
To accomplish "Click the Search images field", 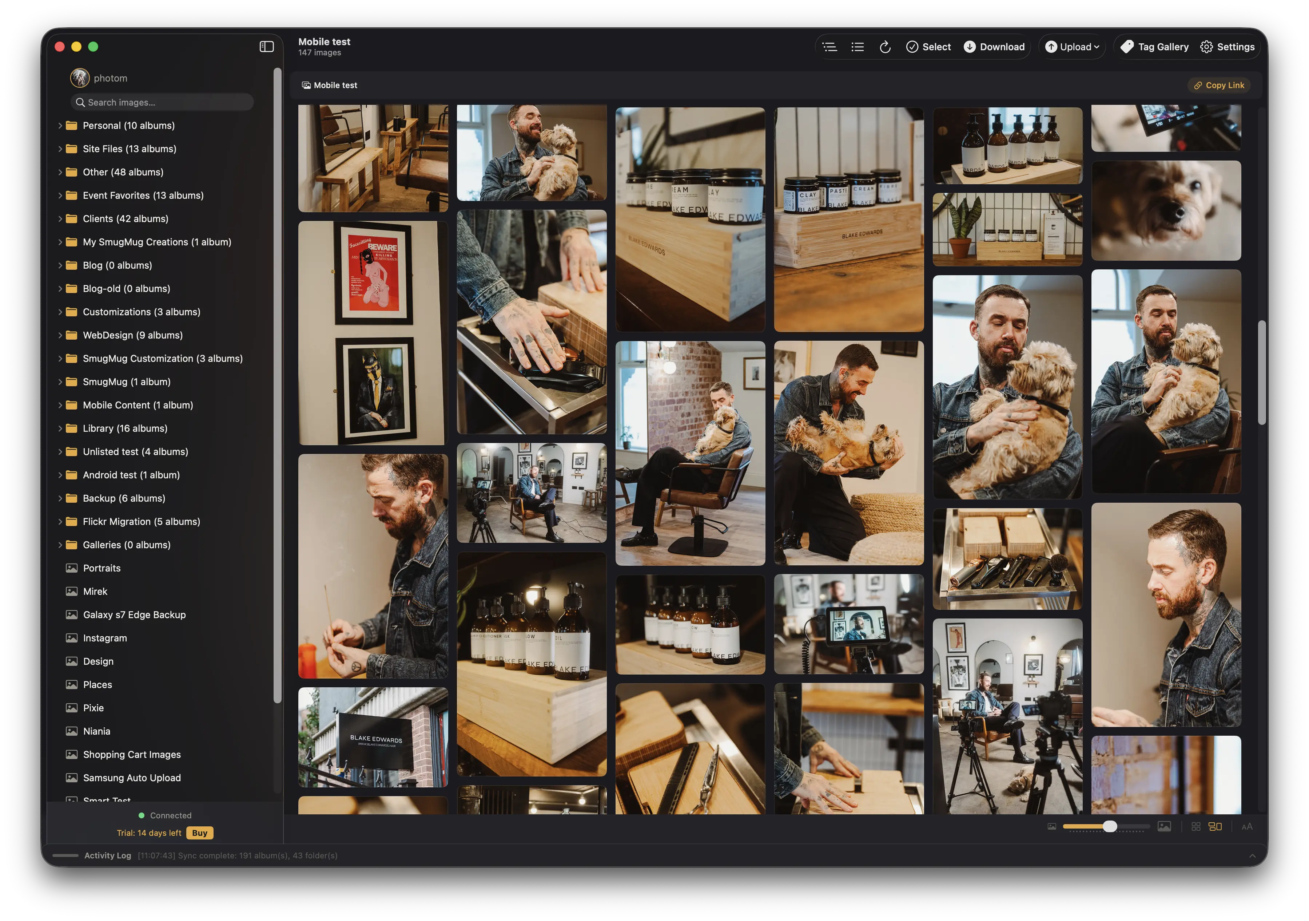I will pos(161,102).
